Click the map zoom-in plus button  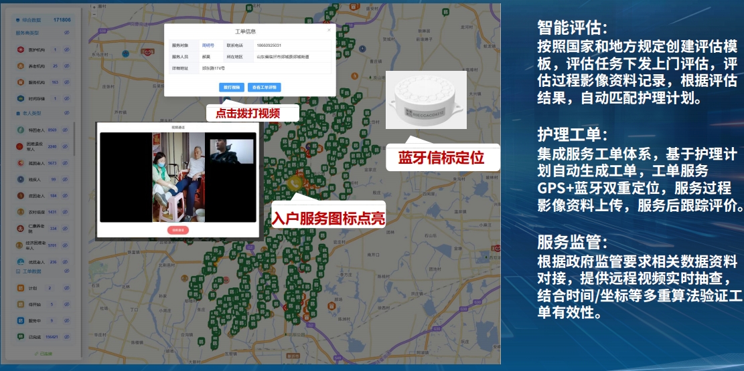point(94,7)
